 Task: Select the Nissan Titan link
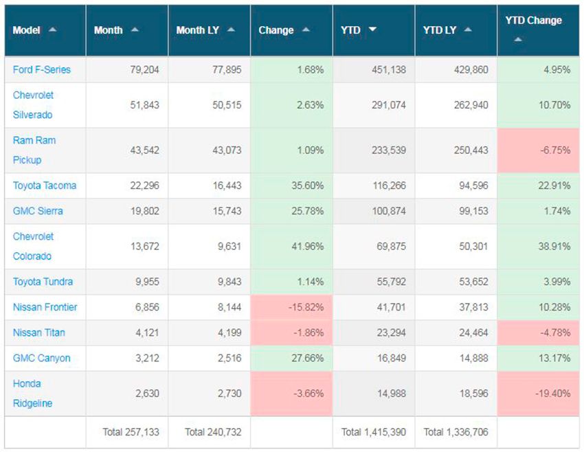(x=38, y=332)
